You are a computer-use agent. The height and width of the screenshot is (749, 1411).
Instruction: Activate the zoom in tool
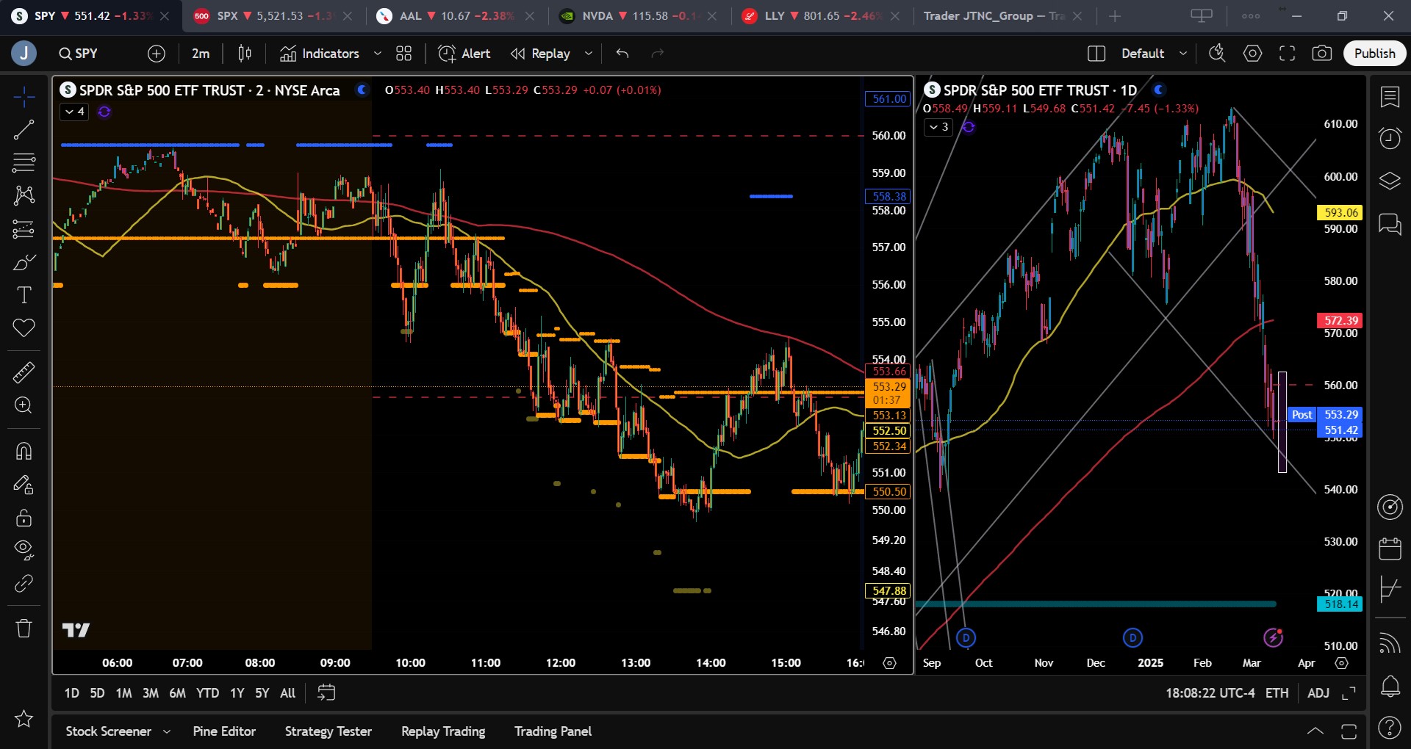[x=24, y=405]
